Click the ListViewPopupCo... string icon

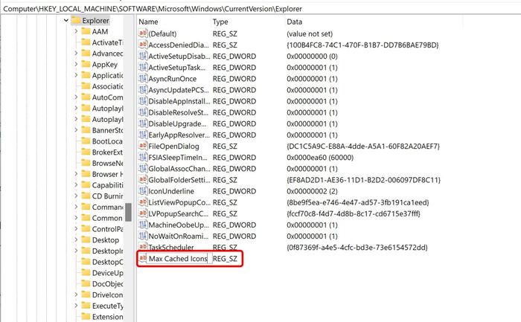click(x=143, y=202)
